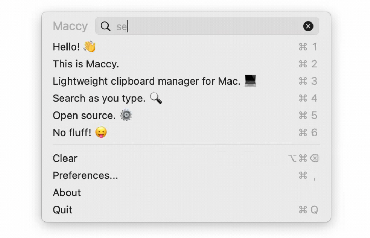Quit Maccy from the menu
The height and width of the screenshot is (238, 370).
coord(63,210)
